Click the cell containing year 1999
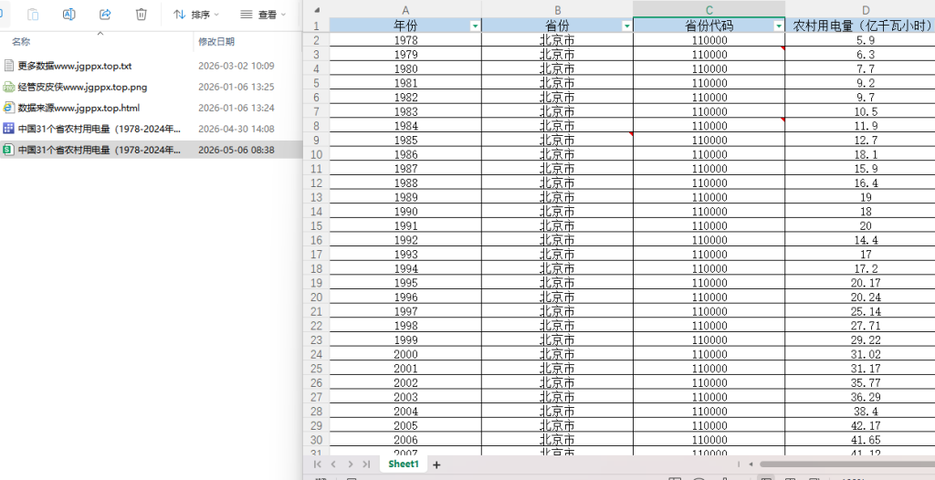Image resolution: width=935 pixels, height=480 pixels. coord(405,339)
